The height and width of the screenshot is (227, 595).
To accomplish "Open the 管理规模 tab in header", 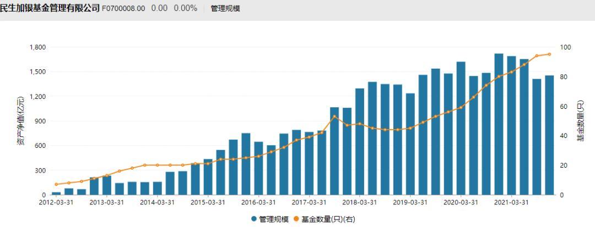I will click(225, 9).
